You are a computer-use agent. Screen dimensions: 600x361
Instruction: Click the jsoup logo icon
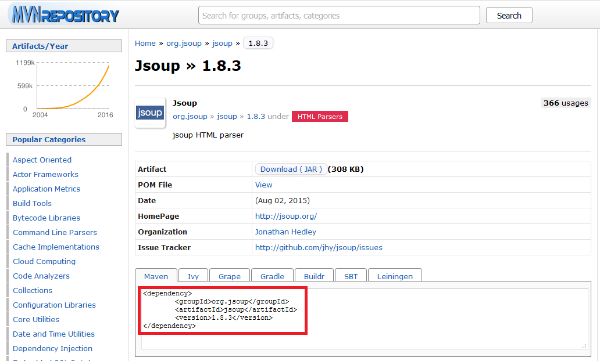click(x=149, y=113)
